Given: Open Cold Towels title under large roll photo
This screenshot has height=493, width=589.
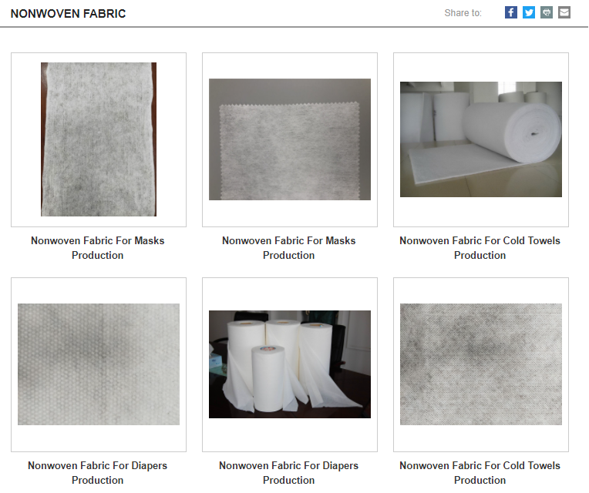Looking at the screenshot, I should (480, 247).
